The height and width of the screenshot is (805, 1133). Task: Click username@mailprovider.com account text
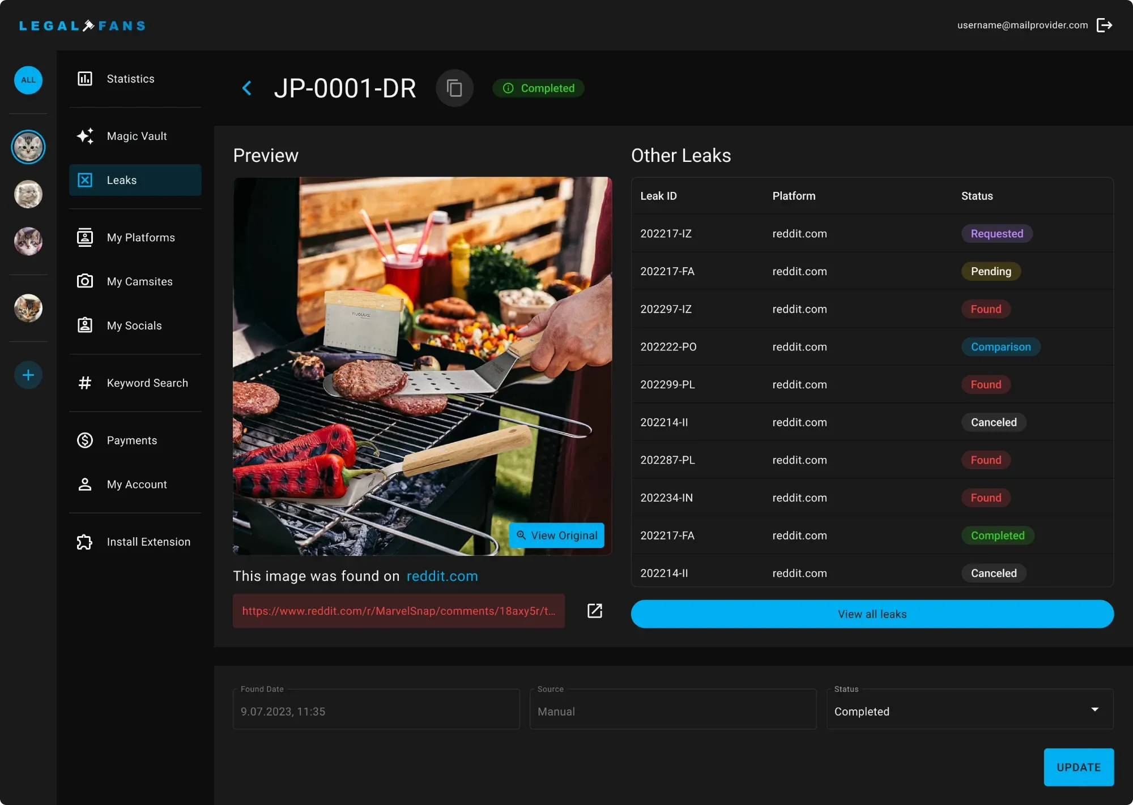(x=1023, y=25)
